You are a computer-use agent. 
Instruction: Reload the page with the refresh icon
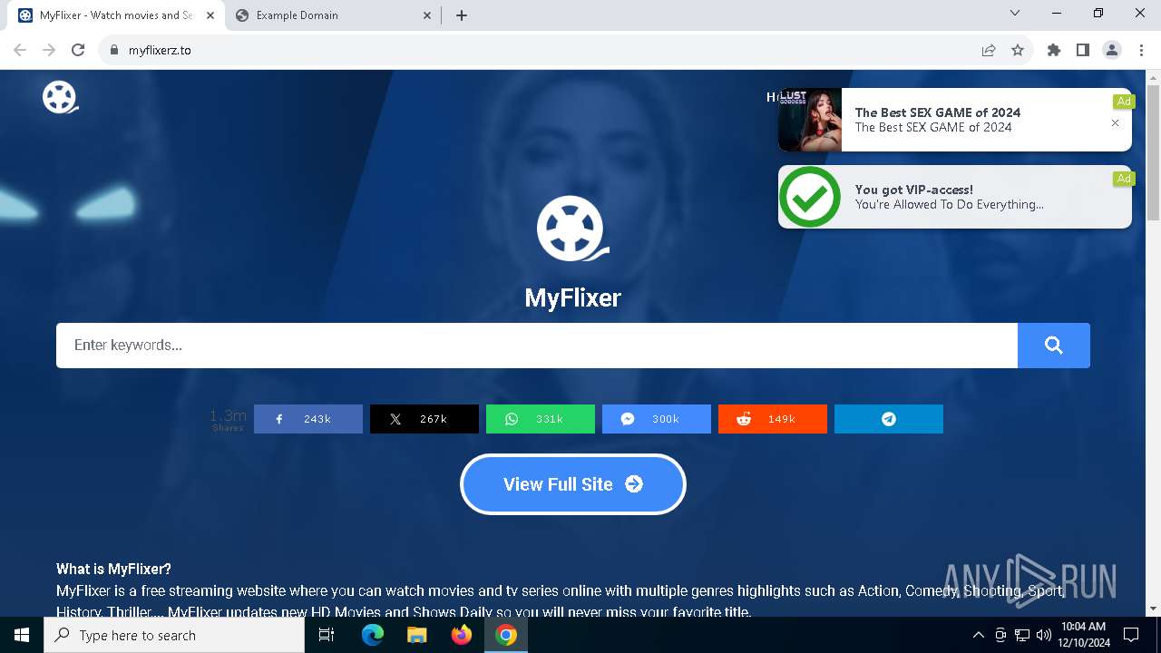pos(78,50)
